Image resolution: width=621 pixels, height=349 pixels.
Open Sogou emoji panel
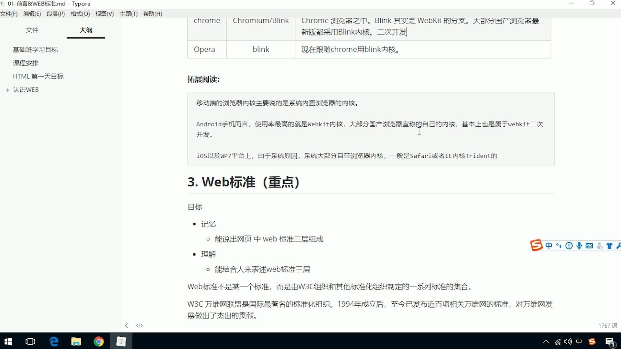coord(569,246)
